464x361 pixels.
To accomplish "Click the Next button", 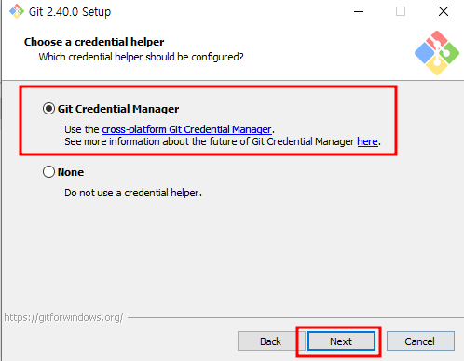I will (341, 341).
